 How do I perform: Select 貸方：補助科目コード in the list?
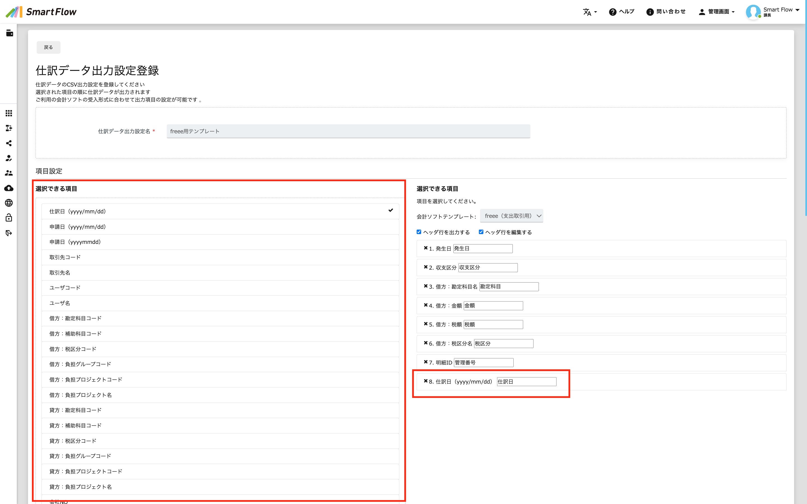point(220,426)
